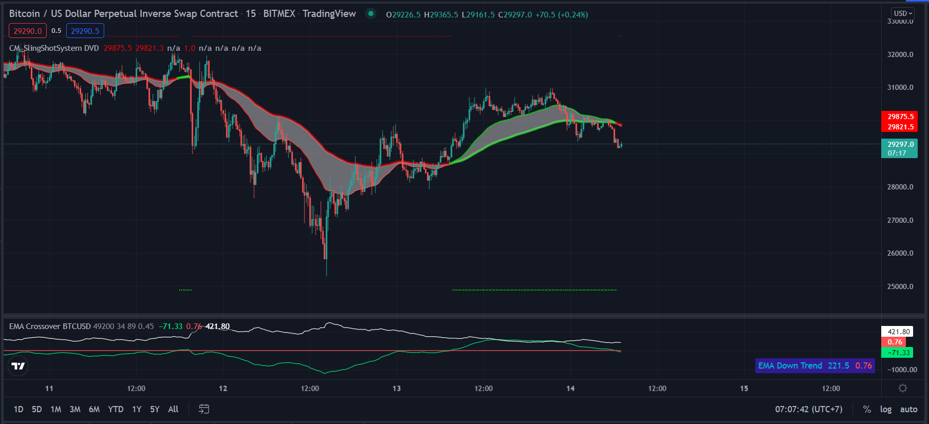Click date label 15 on time axis

pos(744,389)
